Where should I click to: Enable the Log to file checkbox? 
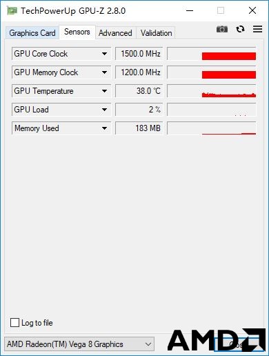(14, 322)
